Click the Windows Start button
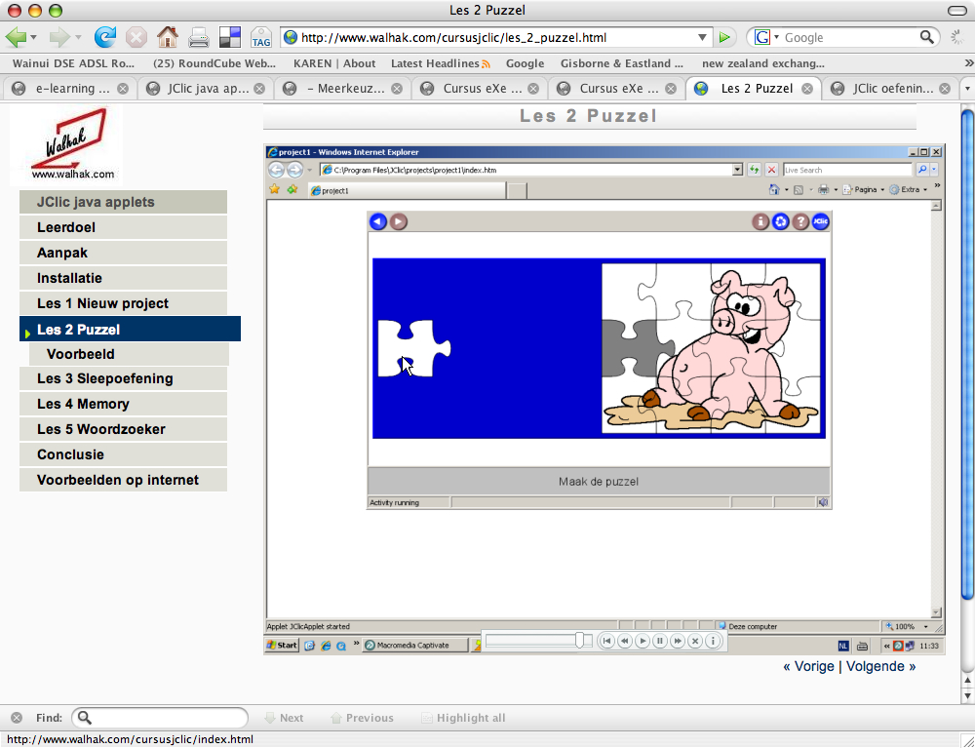Screen dimensions: 975x748 tap(282, 646)
